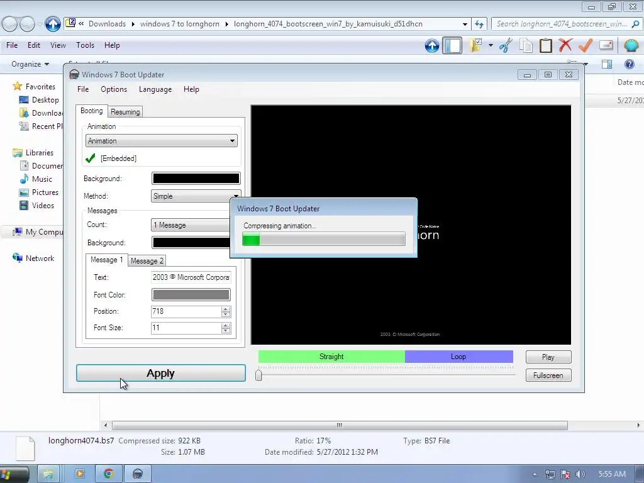Open the message Count dropdown
Screen dimensions: 644x483
pyautogui.click(x=191, y=225)
